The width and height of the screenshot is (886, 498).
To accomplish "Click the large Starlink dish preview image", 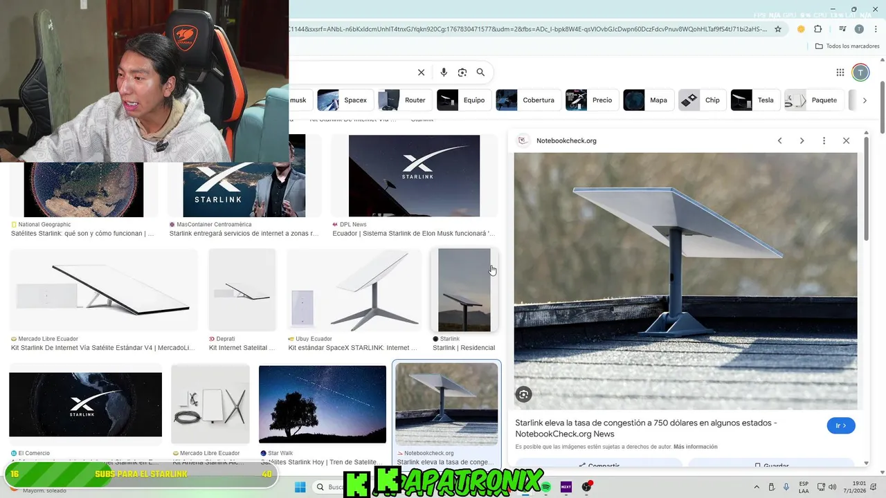I will [x=685, y=281].
